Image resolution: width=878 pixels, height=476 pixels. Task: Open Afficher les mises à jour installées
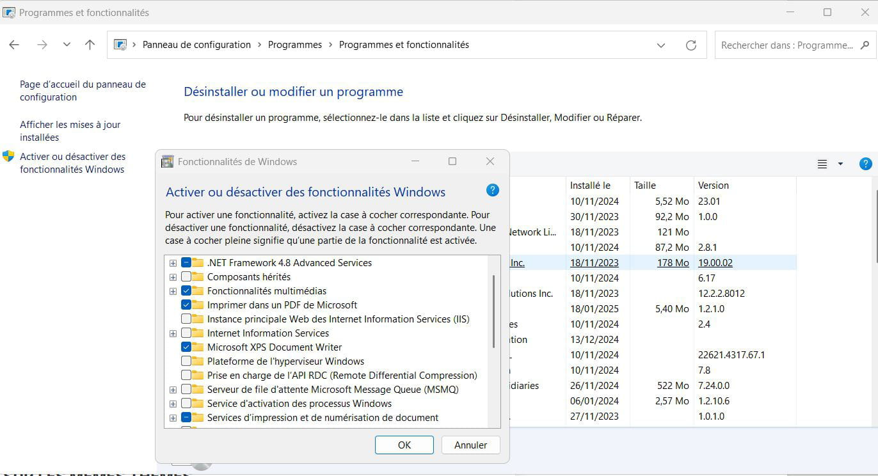pos(70,131)
